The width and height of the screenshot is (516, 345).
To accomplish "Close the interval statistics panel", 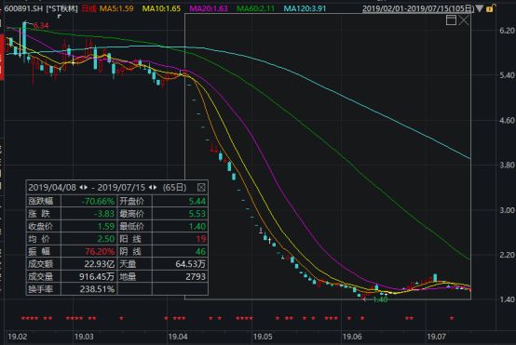I will (x=201, y=187).
